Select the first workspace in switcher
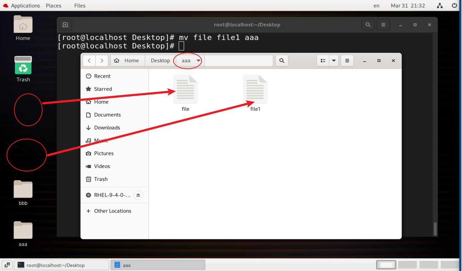This screenshot has width=462, height=271. [386, 265]
